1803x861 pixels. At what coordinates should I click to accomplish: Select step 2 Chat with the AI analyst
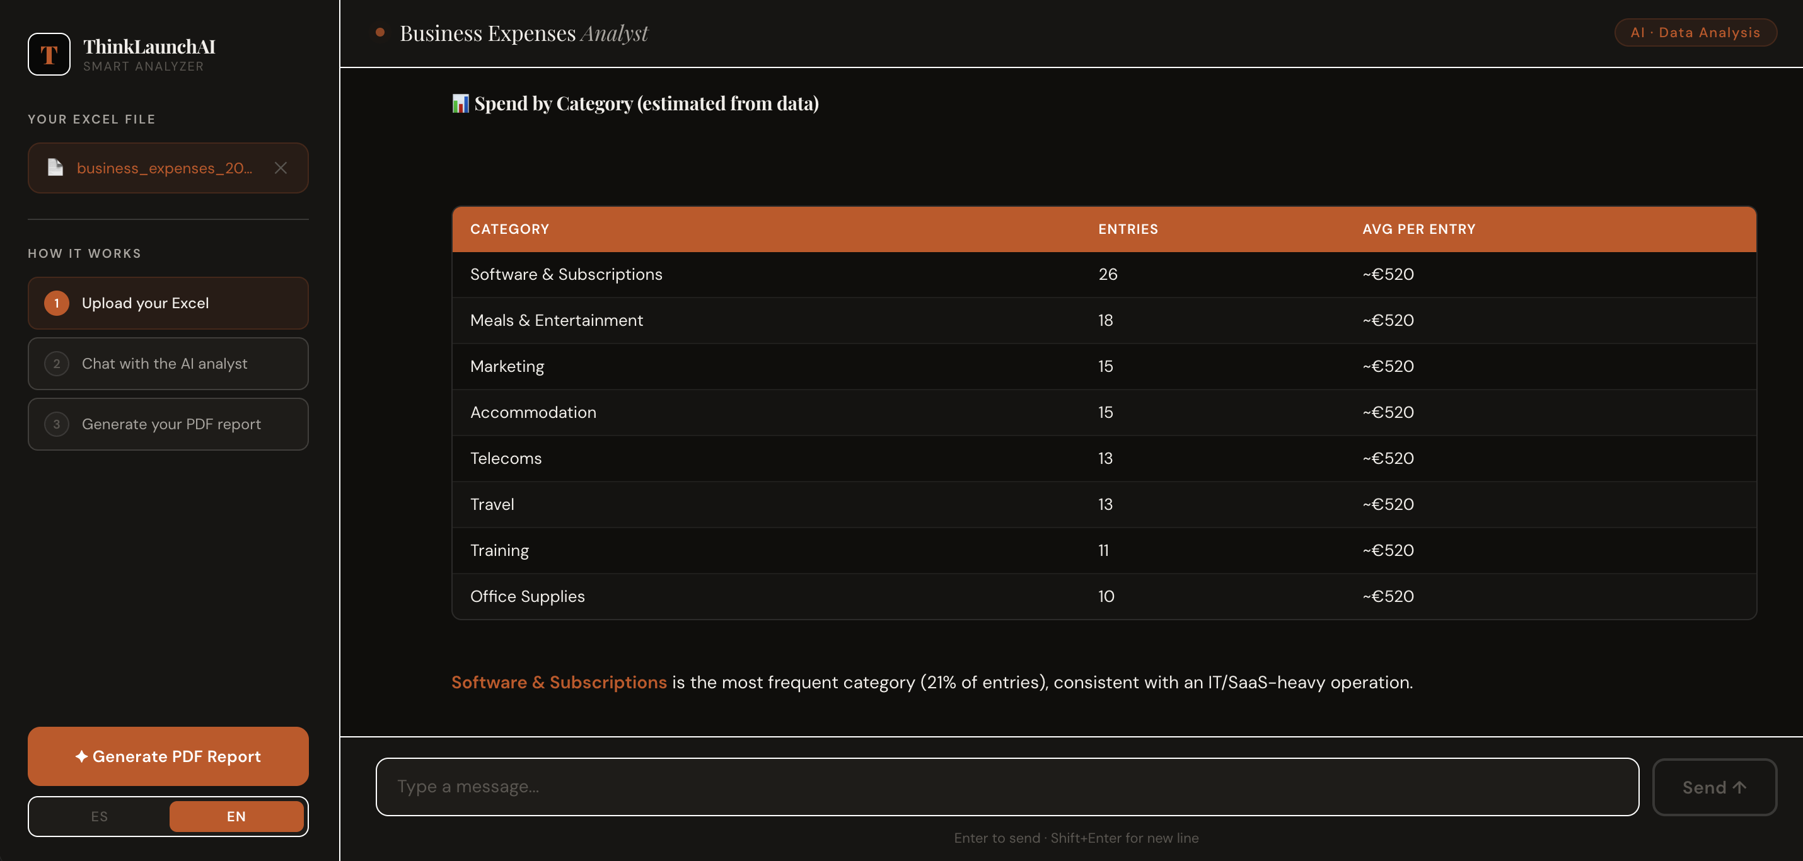168,363
